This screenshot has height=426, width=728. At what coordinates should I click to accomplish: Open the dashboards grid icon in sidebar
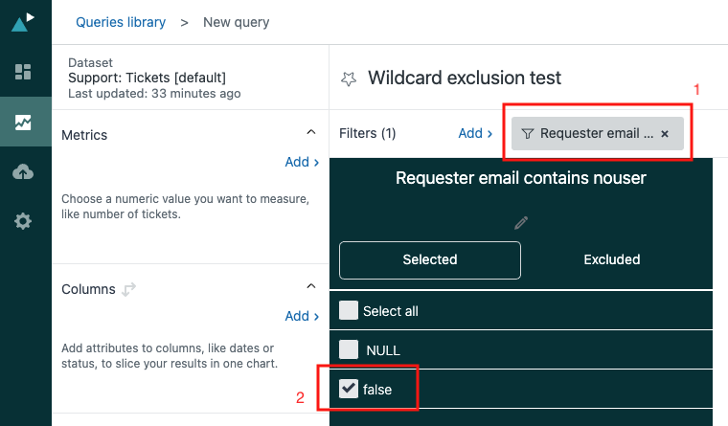click(x=24, y=72)
